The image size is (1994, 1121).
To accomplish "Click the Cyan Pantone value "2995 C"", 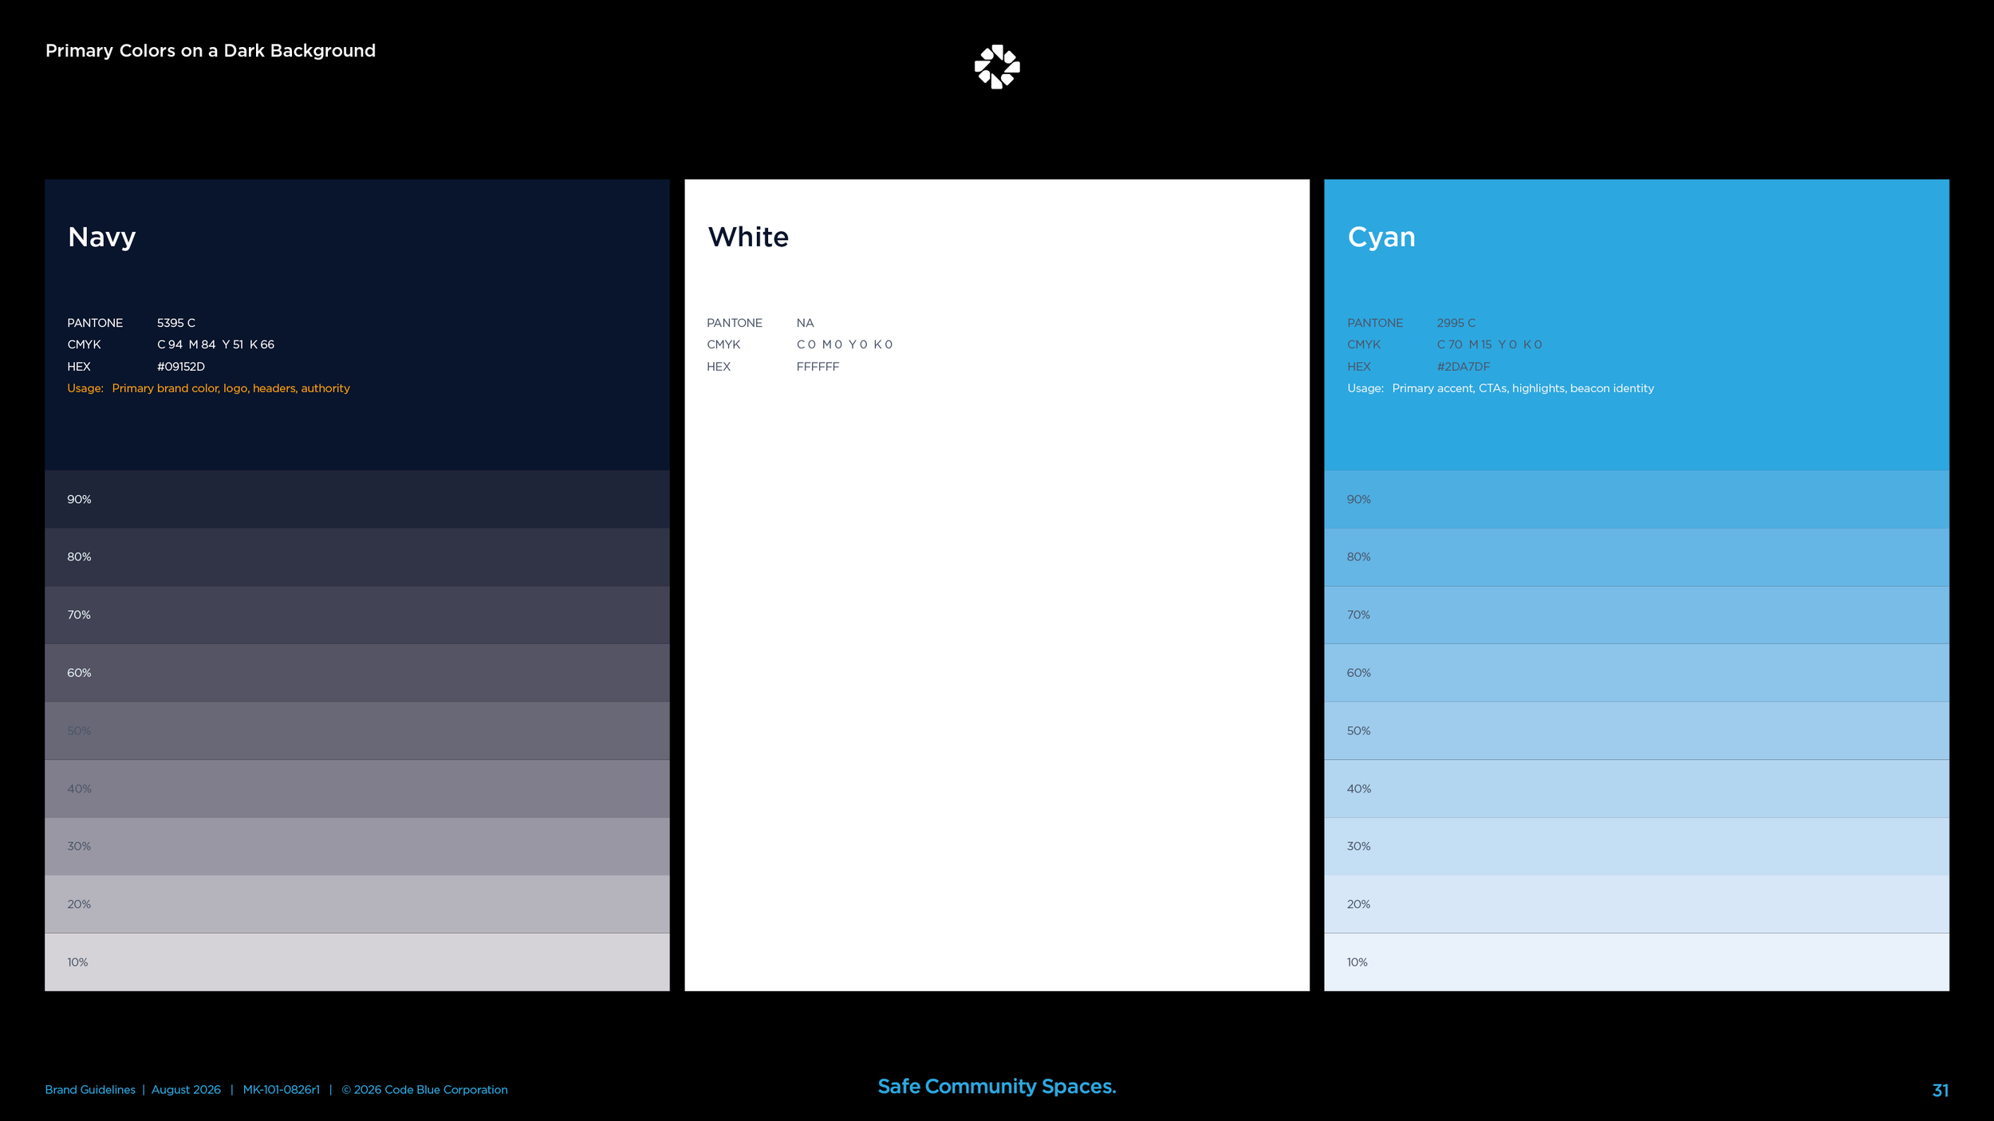I will click(x=1456, y=323).
